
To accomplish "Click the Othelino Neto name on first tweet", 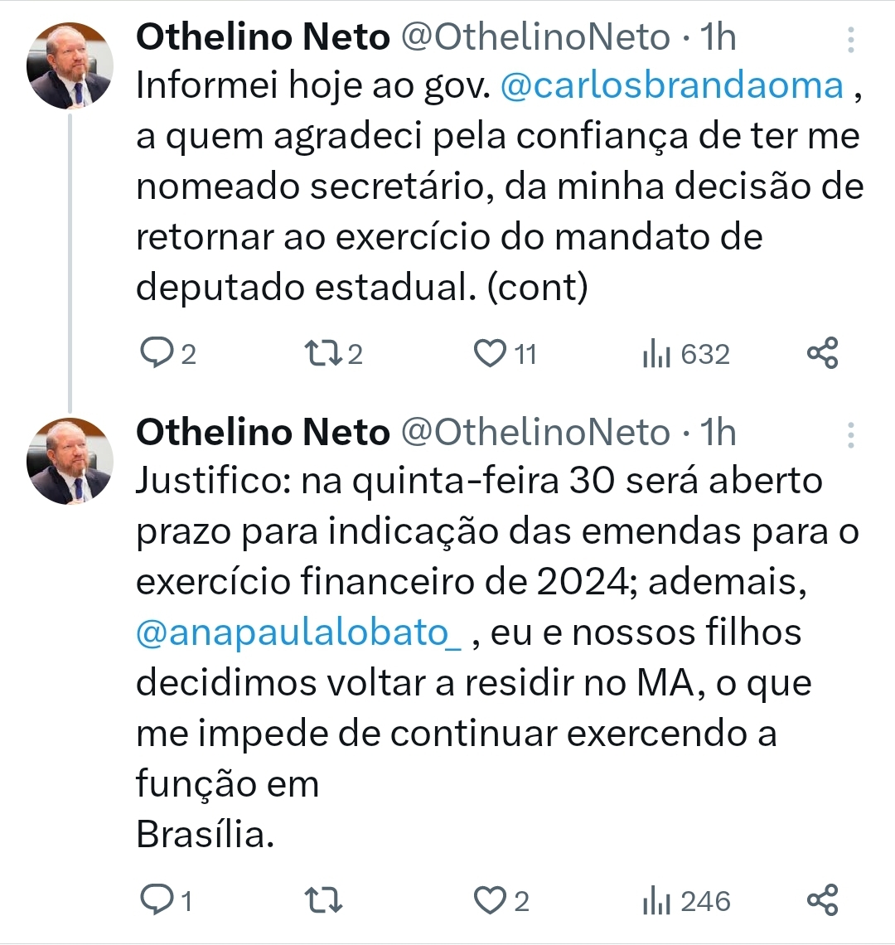I will [263, 37].
